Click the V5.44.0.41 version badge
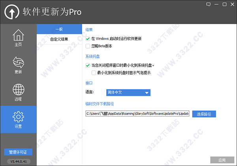 click(x=19, y=162)
